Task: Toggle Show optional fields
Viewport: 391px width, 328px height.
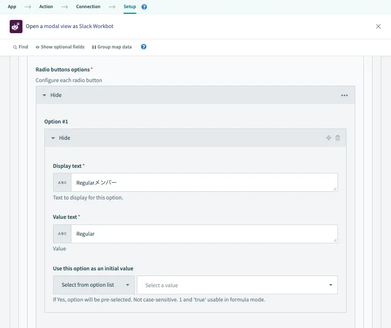Action: (x=60, y=47)
